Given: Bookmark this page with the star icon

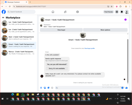Looking at the screenshot, I should pos(112,7).
